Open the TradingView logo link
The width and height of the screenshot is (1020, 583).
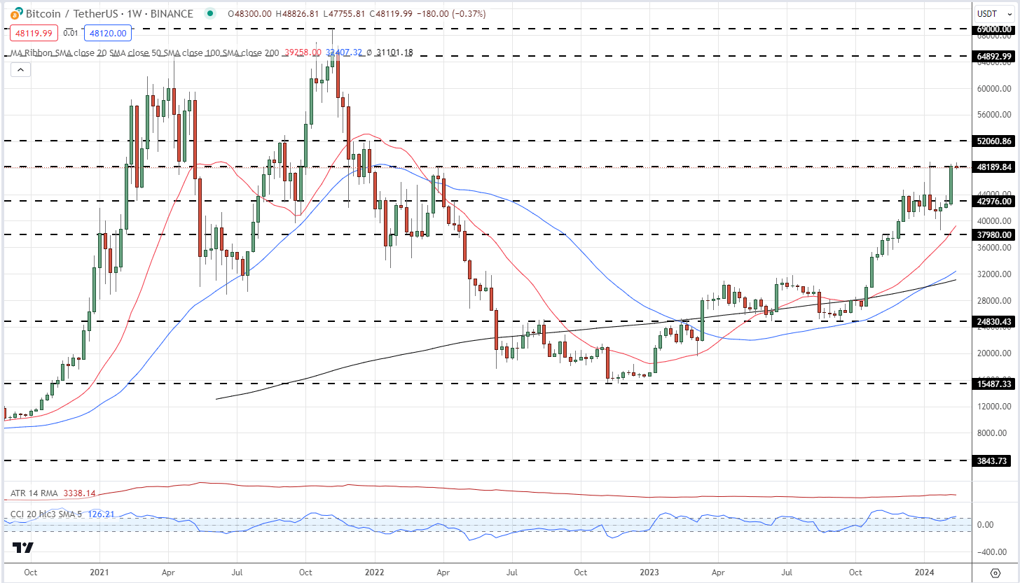[23, 547]
